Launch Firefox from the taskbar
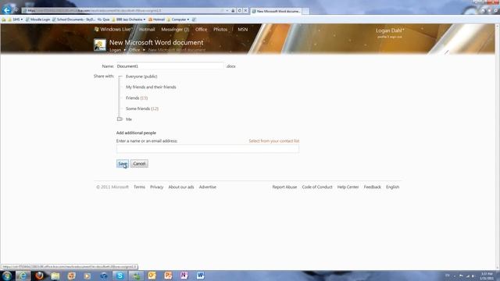This screenshot has height=281, width=500. [x=39, y=276]
